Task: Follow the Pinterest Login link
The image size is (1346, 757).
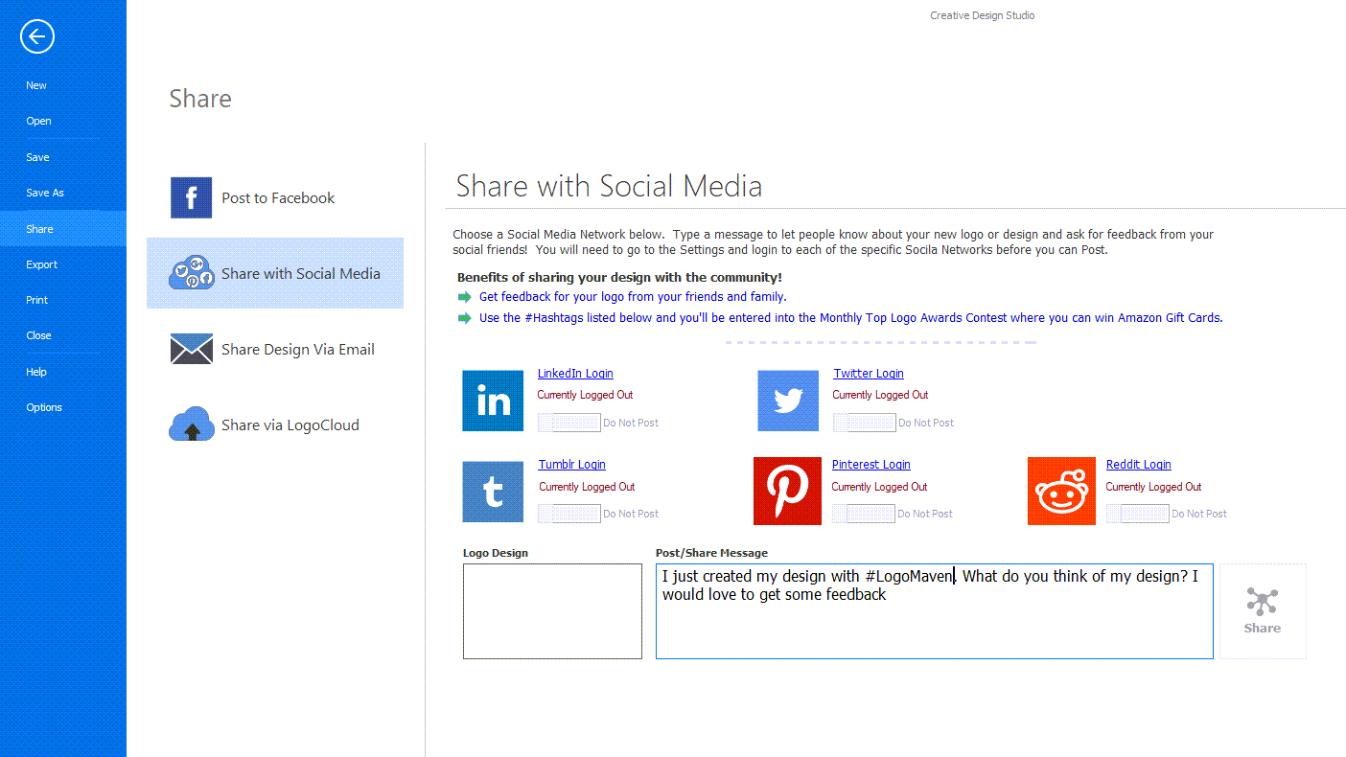Action: [870, 465]
